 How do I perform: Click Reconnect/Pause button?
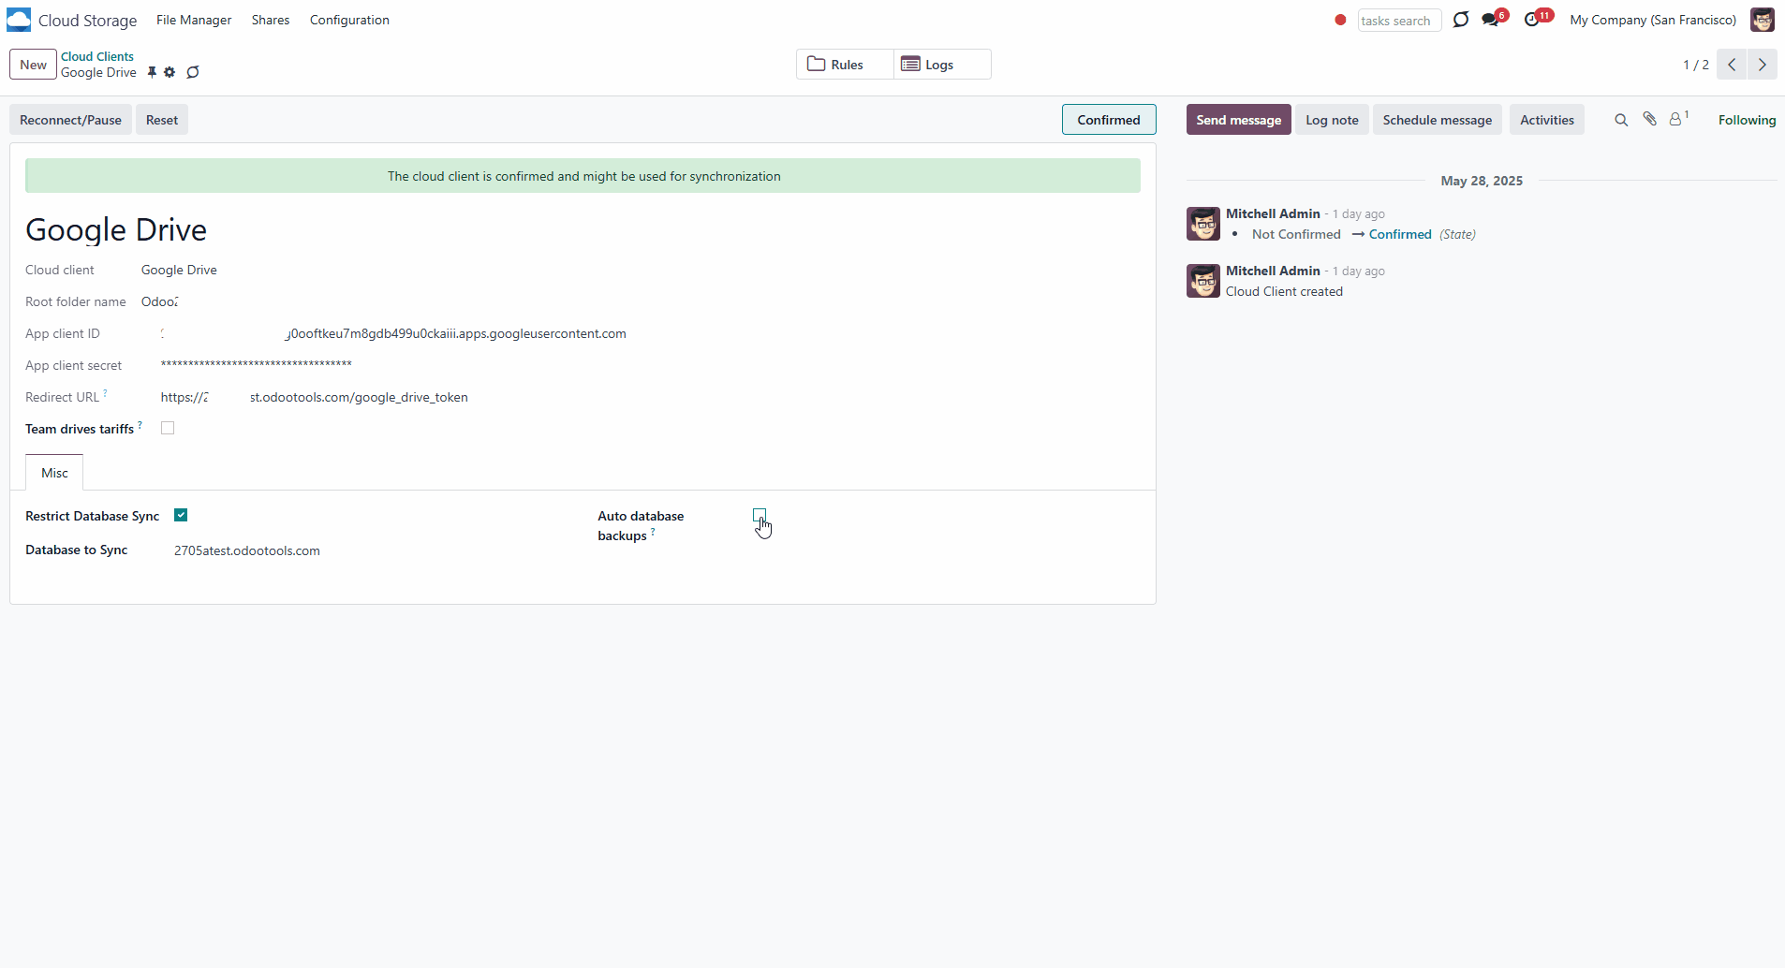pos(70,120)
